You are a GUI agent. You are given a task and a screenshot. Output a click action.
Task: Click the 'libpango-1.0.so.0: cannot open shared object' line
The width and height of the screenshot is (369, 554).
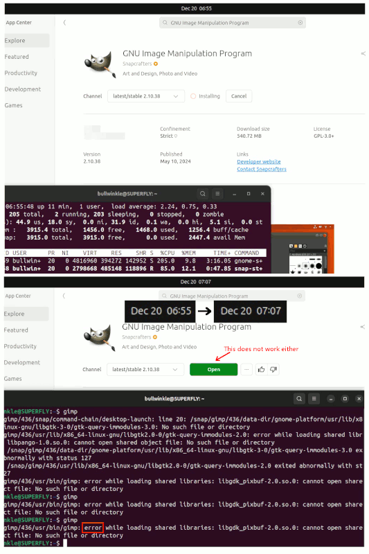tap(141, 443)
